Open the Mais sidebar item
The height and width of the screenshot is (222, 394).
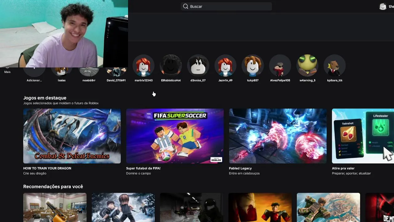pyautogui.click(x=7, y=72)
